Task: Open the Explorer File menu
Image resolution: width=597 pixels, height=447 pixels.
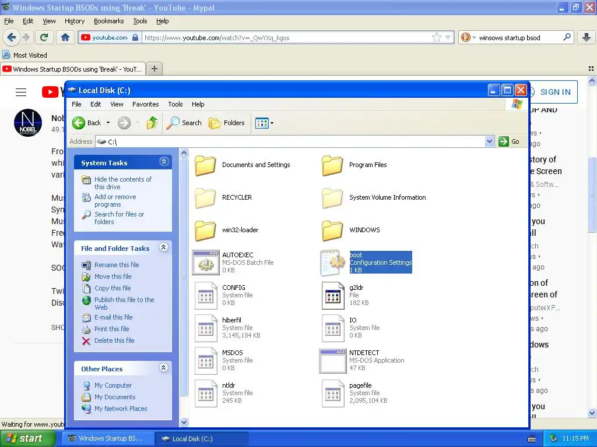Action: coord(76,104)
